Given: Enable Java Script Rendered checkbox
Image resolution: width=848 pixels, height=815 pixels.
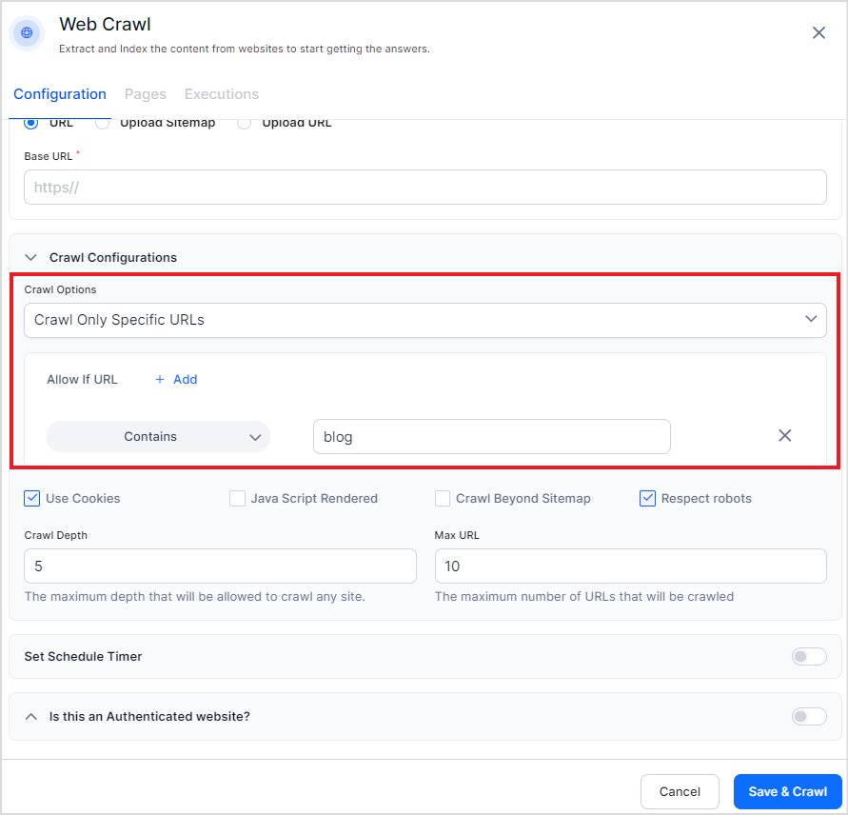Looking at the screenshot, I should (237, 498).
